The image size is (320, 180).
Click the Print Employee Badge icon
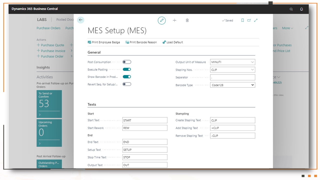pos(89,42)
